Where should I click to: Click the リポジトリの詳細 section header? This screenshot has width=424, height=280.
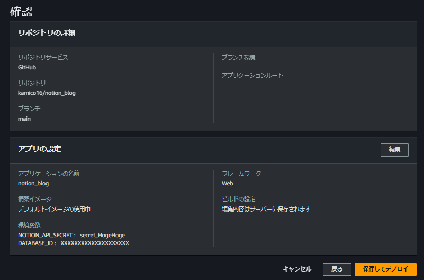click(x=47, y=33)
